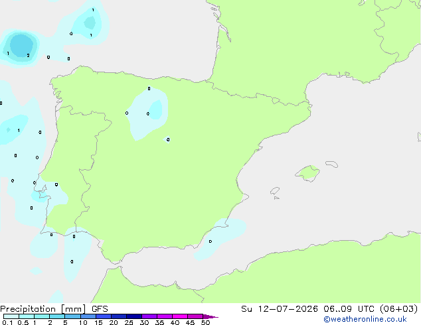Click the Menorca island outline
421x325 pixels.
pos(331,164)
